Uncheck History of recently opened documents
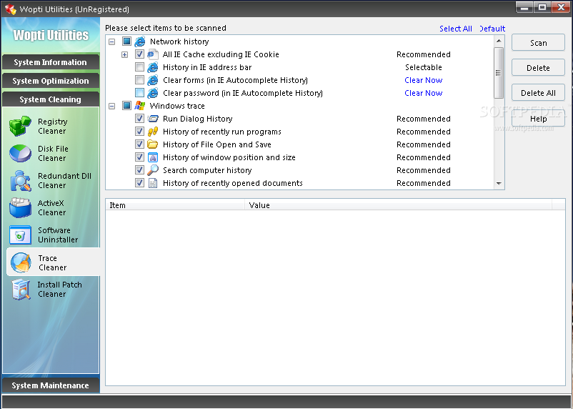Viewport: 573px width, 409px height. 139,182
